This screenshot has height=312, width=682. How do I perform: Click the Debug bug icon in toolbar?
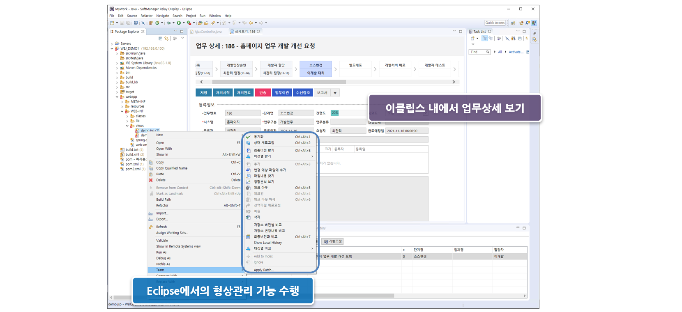[x=168, y=23]
